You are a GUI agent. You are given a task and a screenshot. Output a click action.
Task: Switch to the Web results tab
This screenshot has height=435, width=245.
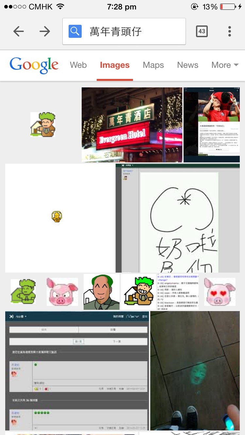click(x=78, y=65)
